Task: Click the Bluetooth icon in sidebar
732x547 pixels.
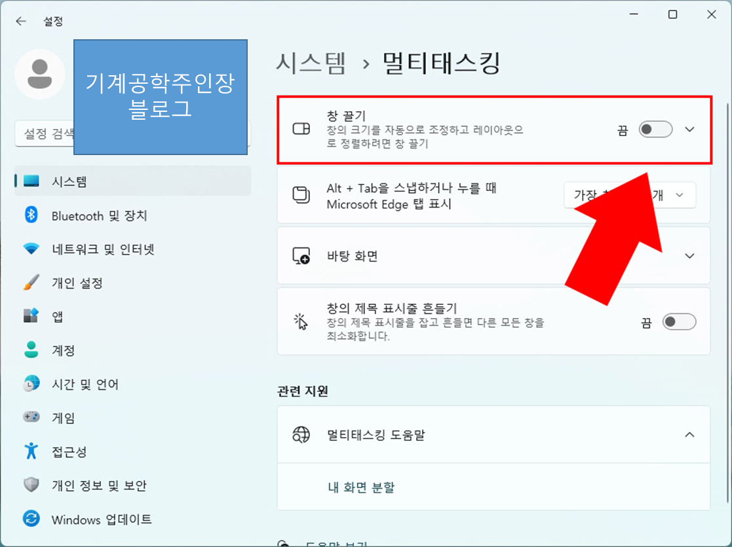Action: pos(31,215)
